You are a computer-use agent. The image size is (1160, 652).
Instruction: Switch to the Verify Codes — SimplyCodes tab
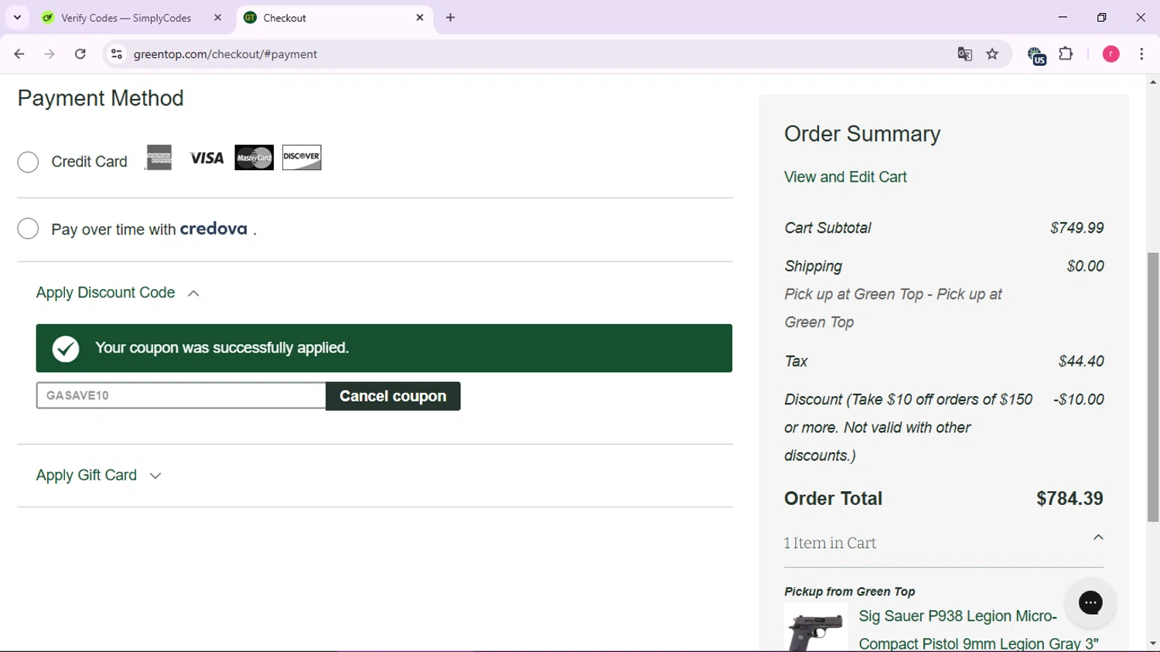(126, 18)
